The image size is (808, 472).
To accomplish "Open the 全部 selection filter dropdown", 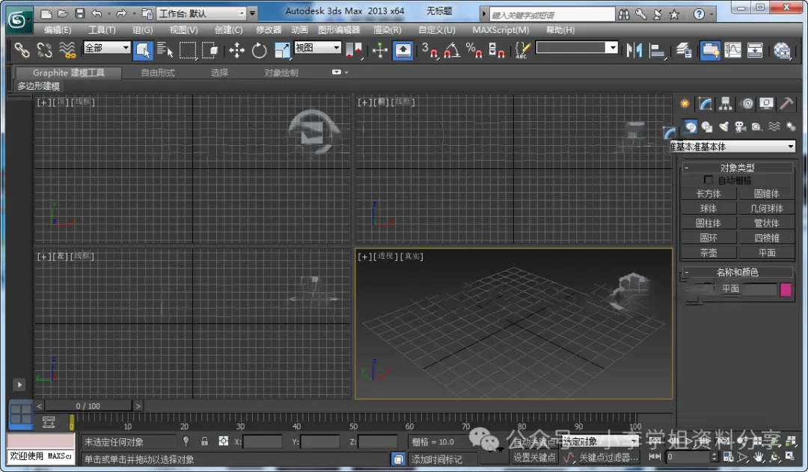I will pyautogui.click(x=107, y=48).
